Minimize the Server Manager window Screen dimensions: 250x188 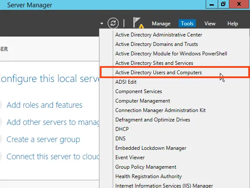coord(212,4)
